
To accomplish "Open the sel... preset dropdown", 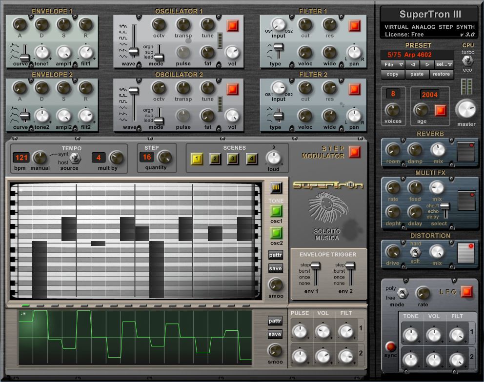I will (x=444, y=65).
